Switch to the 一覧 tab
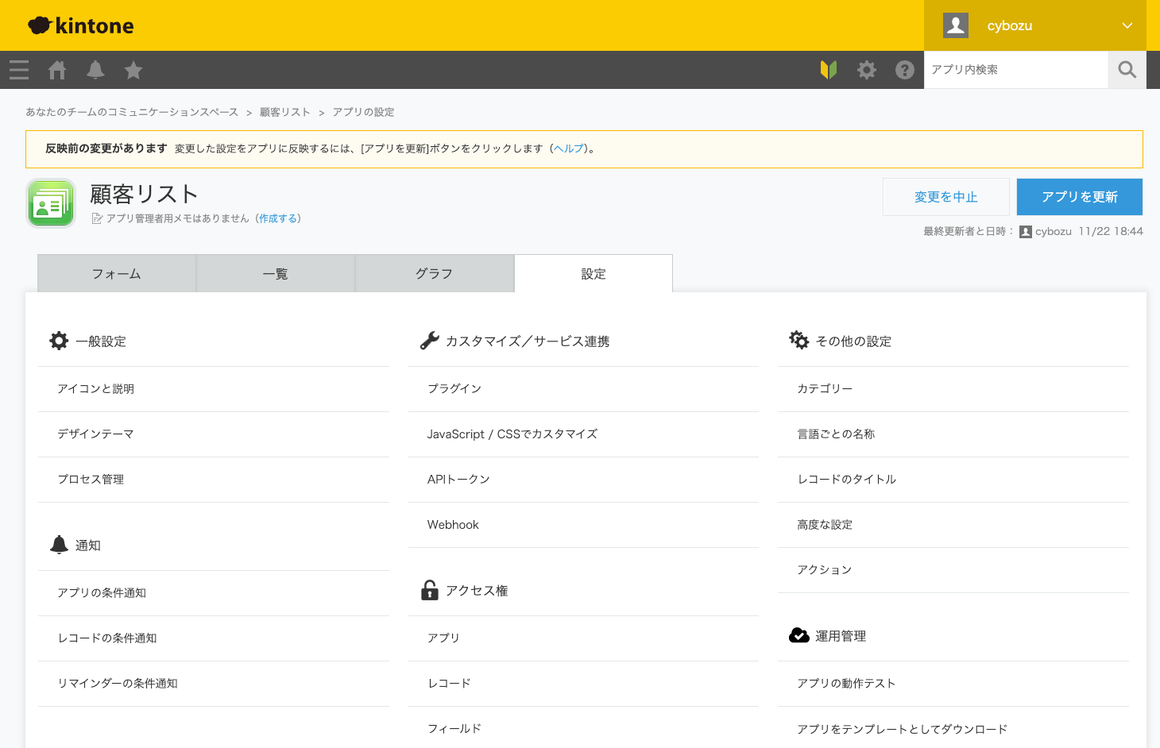The image size is (1160, 748). pos(276,273)
